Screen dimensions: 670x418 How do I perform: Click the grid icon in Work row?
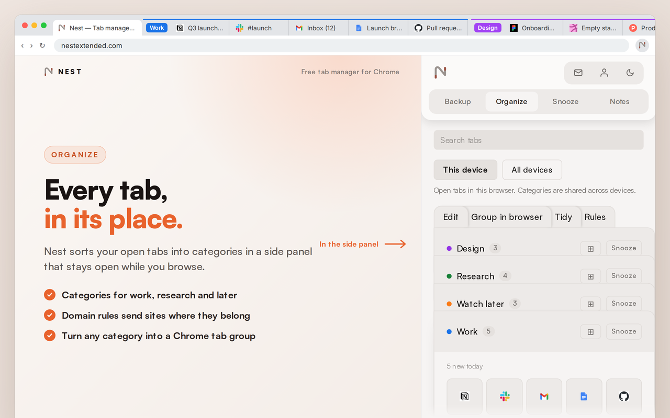(x=590, y=331)
